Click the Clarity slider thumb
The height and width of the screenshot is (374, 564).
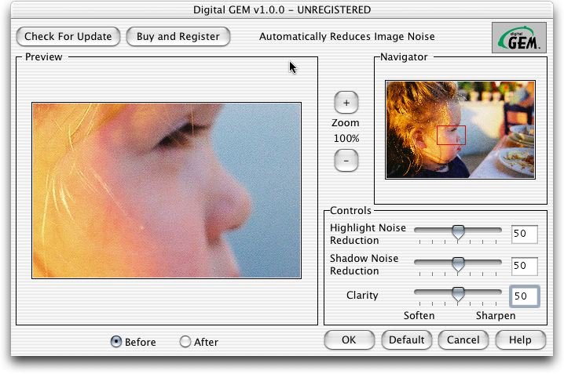458,295
